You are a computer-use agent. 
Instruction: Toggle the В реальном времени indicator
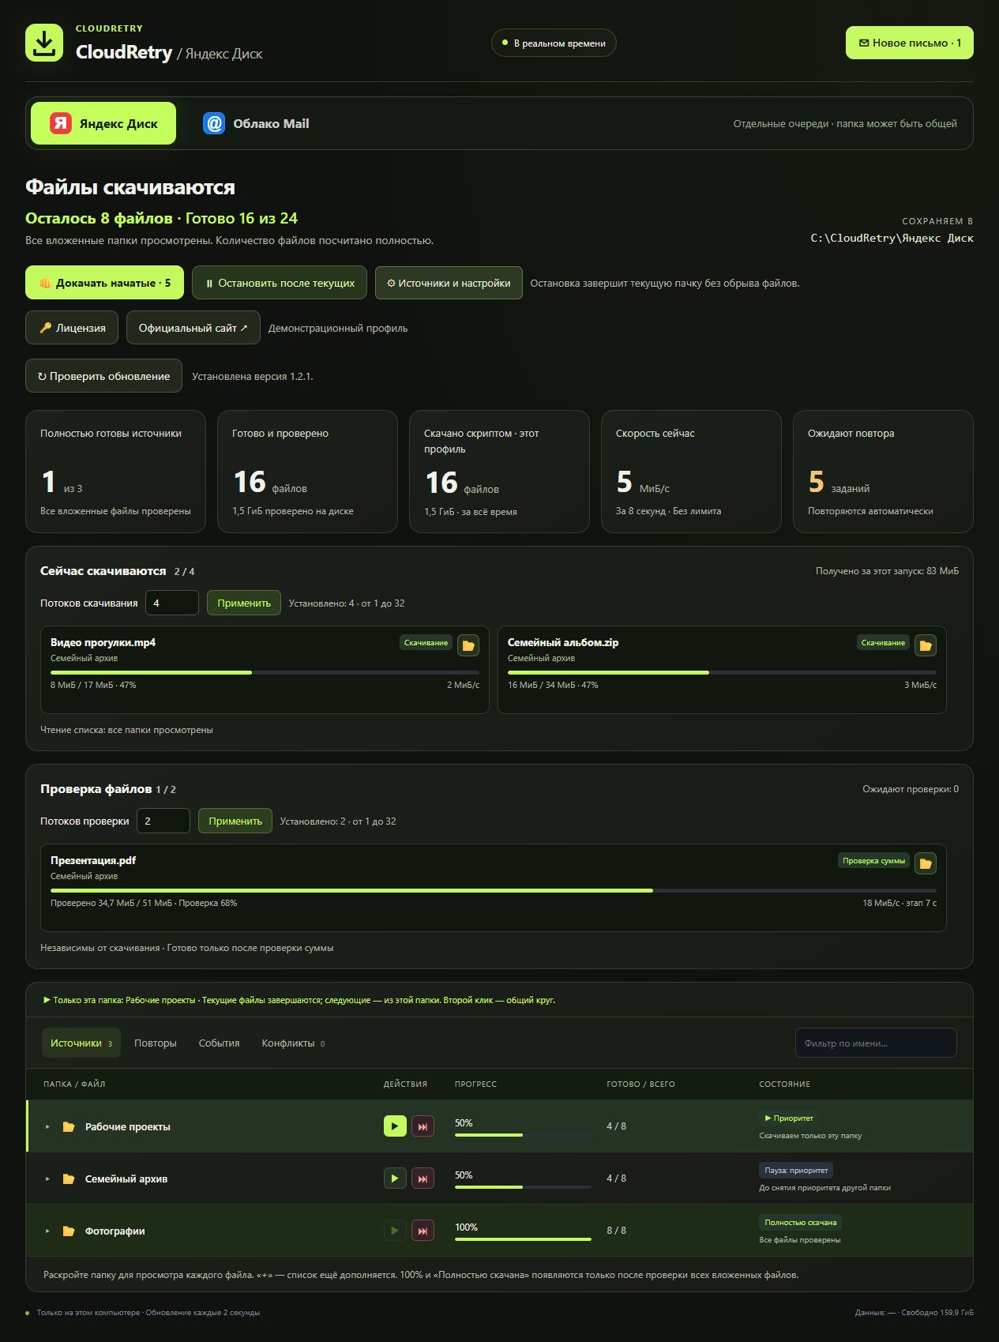tap(554, 43)
